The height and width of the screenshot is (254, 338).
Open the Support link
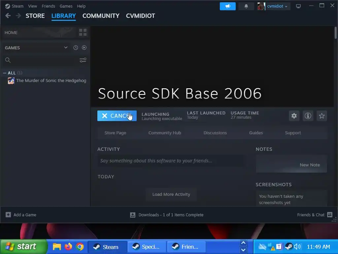pos(293,133)
